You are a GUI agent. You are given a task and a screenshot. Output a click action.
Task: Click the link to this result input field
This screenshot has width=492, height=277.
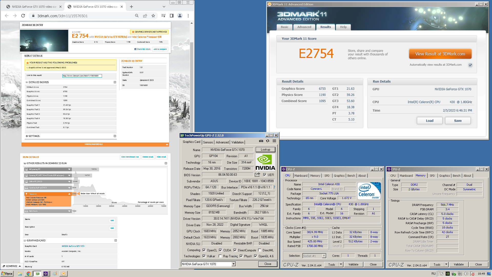tap(82, 76)
